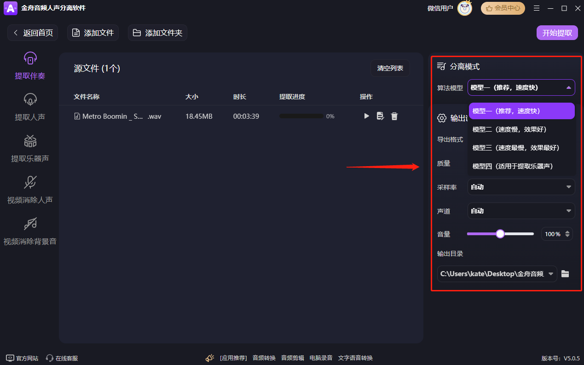Click the app logo in title bar
This screenshot has width=584, height=365.
(11, 8)
